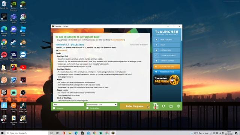This screenshot has height=135, width=240.
Task: Open the HOW TO PLAY? sidebar item
Action: [x=166, y=40]
